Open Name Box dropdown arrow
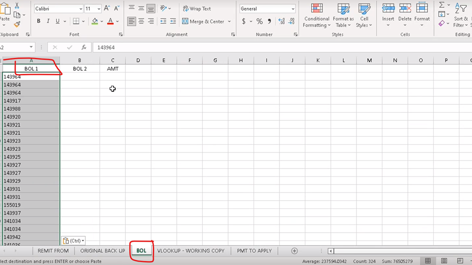The width and height of the screenshot is (472, 265). pyautogui.click(x=31, y=47)
